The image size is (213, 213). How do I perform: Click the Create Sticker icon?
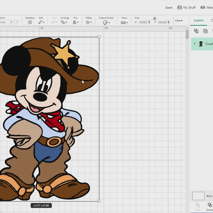tap(105, 22)
